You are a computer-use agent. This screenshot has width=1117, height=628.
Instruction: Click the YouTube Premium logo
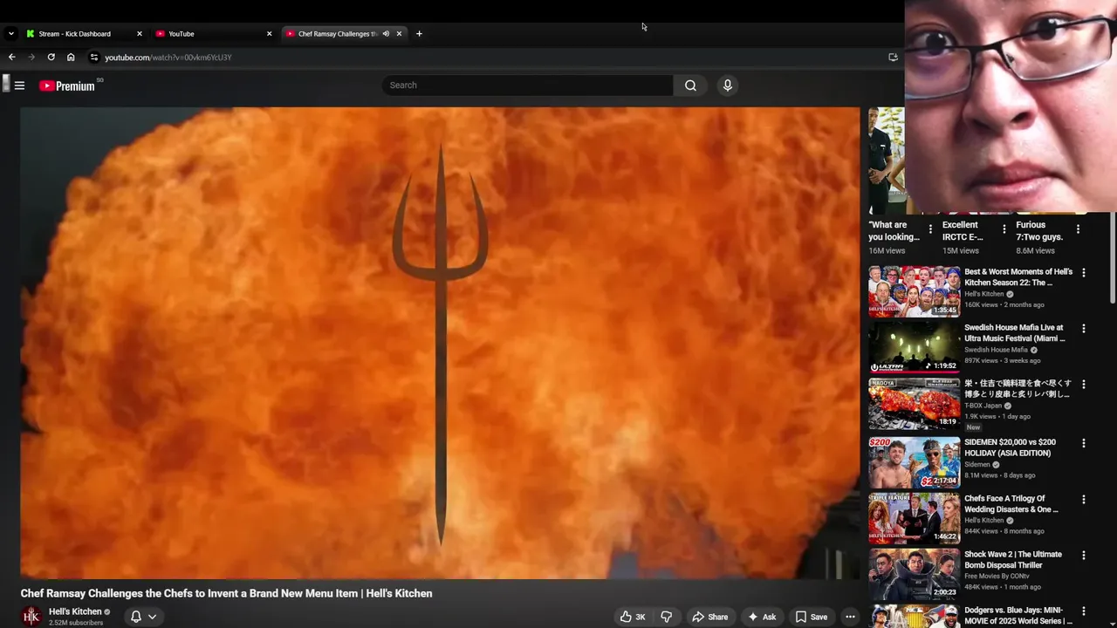[67, 85]
